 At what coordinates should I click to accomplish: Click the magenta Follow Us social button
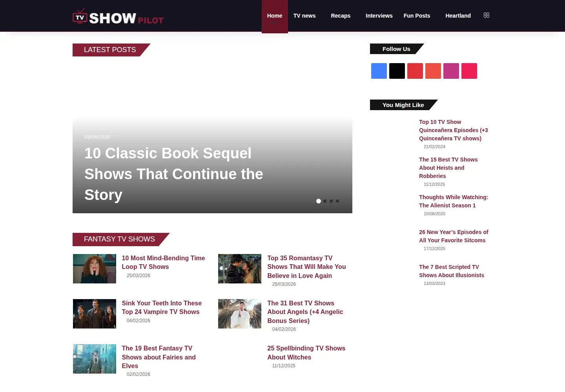451,71
